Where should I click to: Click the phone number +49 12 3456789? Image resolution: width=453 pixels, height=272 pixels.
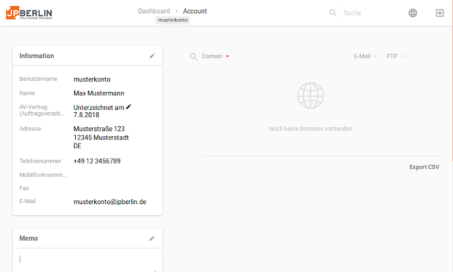(97, 162)
